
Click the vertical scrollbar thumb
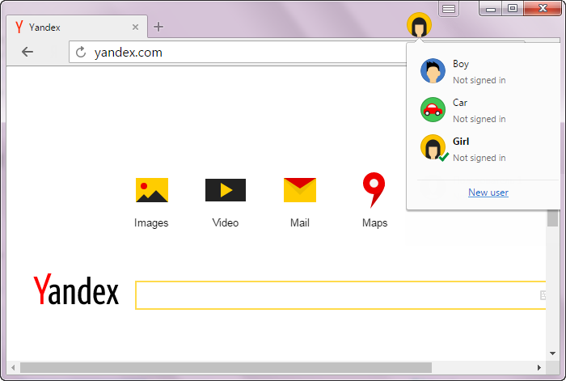coord(552,218)
